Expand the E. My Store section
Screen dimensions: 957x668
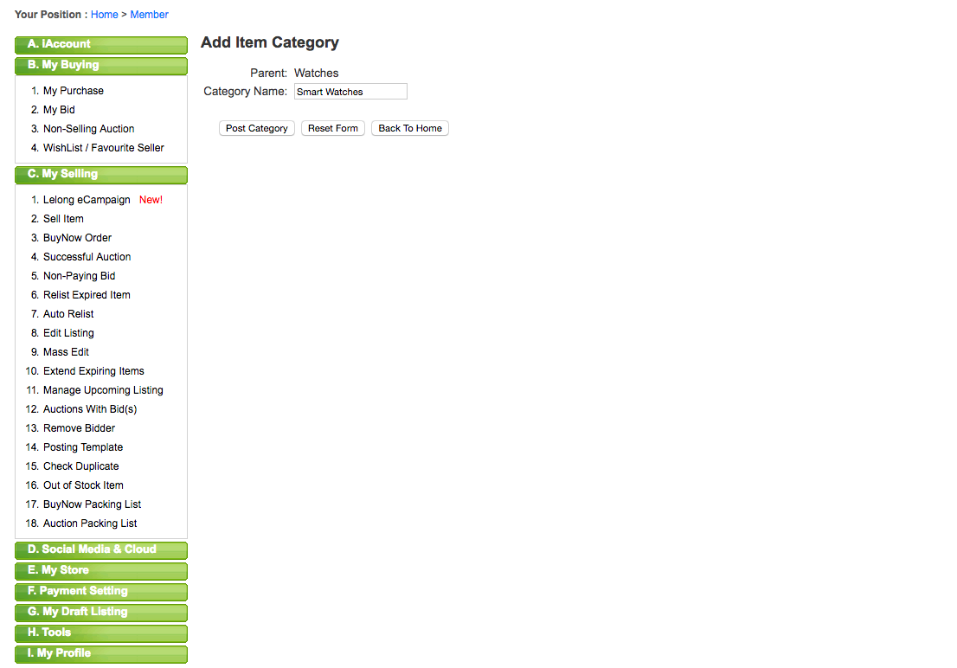[101, 570]
